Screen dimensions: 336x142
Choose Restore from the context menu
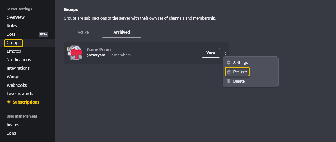(237, 72)
